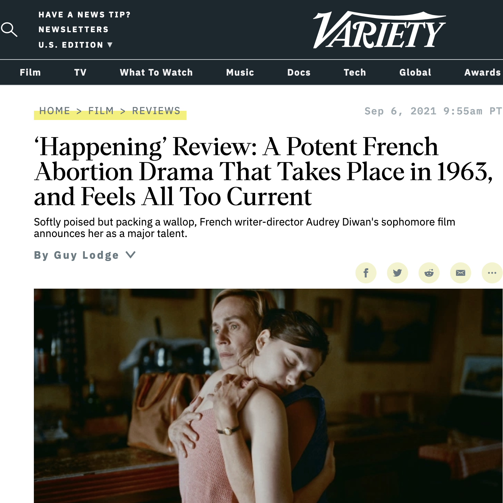Expand the U.S. Edition dropdown
This screenshot has height=503, width=503.
tap(76, 45)
